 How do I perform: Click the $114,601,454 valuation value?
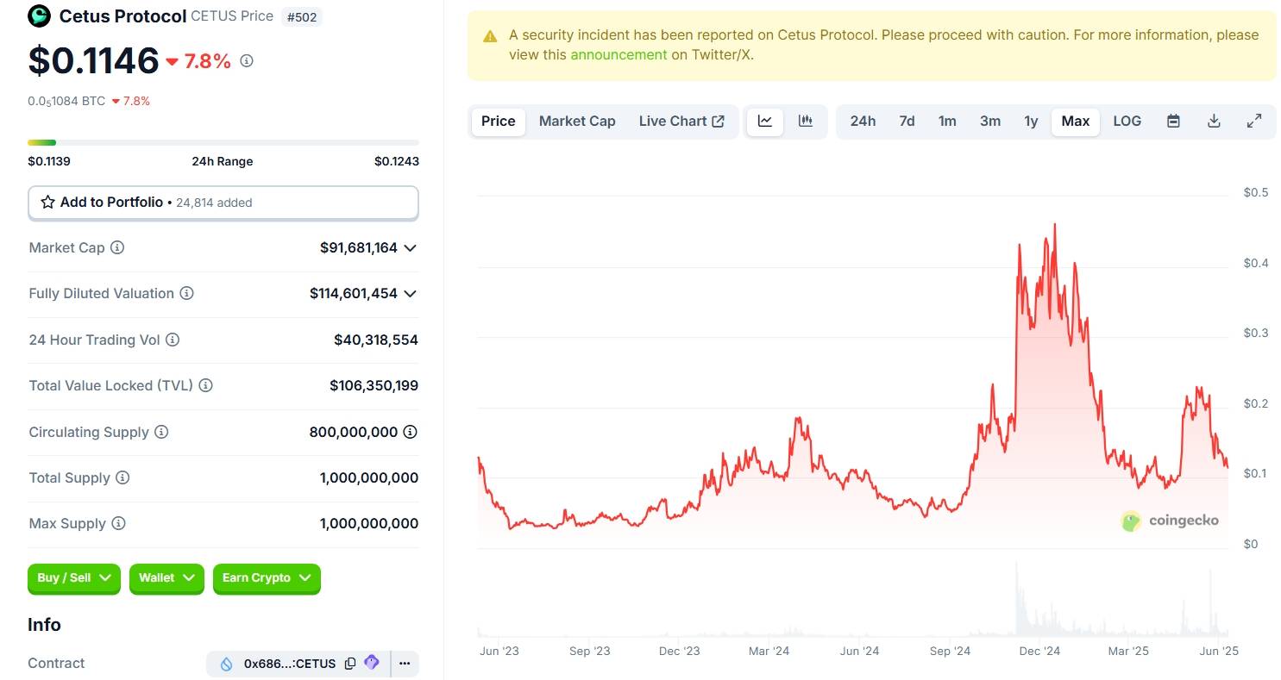click(x=354, y=294)
